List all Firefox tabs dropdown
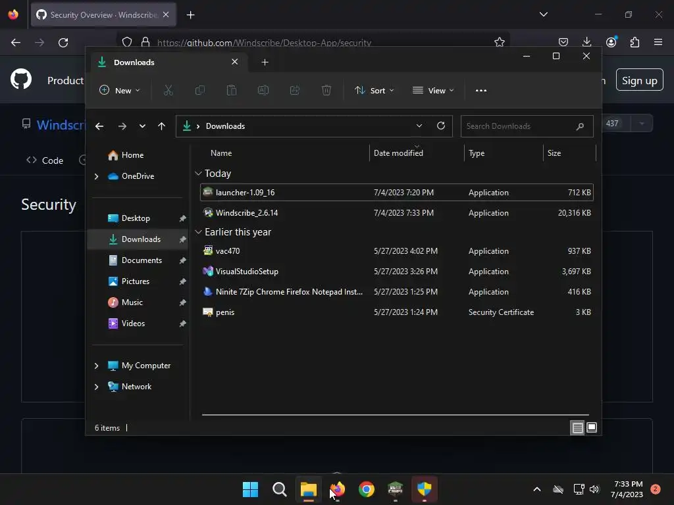Viewport: 674px width, 505px height. pos(543,14)
